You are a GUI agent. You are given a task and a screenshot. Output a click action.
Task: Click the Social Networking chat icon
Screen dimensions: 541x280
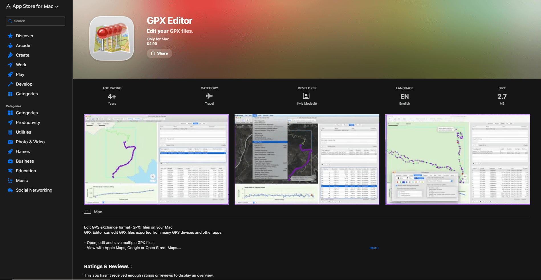click(x=10, y=190)
